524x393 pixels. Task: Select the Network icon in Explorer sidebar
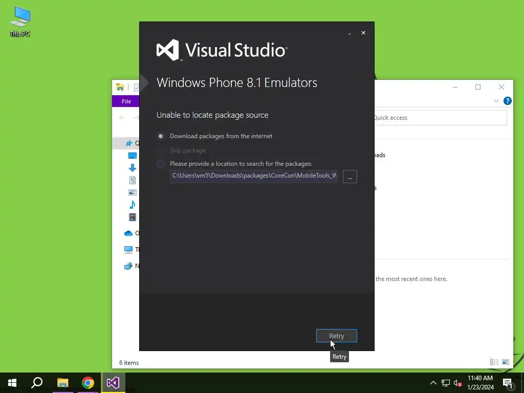(128, 266)
